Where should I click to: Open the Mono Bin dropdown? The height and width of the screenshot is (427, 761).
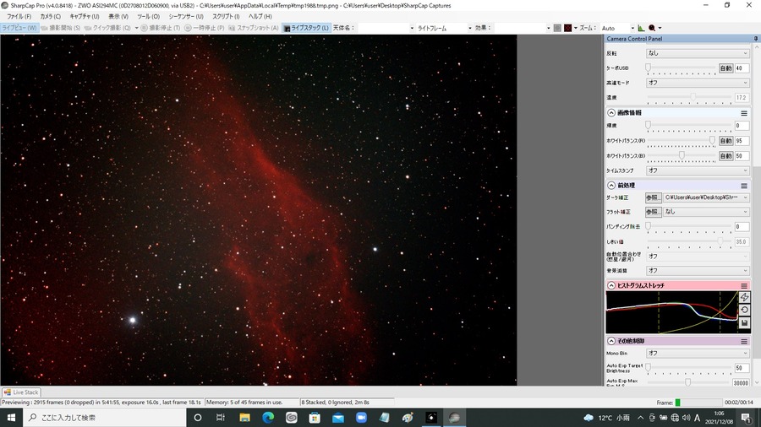(x=698, y=354)
